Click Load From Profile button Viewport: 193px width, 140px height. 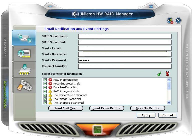pyautogui.click(x=106, y=108)
